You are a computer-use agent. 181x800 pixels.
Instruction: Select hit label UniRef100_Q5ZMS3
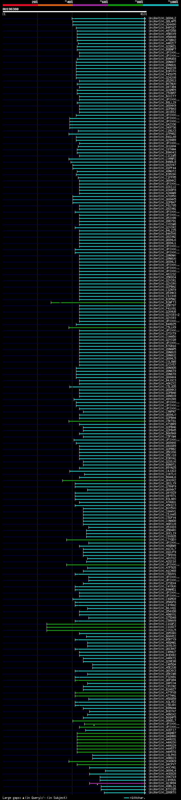tap(162, 81)
